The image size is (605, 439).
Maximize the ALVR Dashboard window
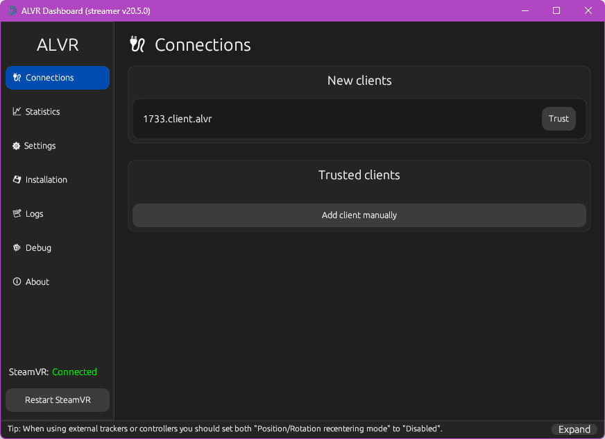556,11
